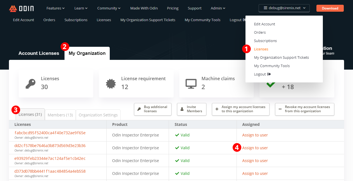Select the My Organization tab
353x181 pixels.
click(x=87, y=53)
